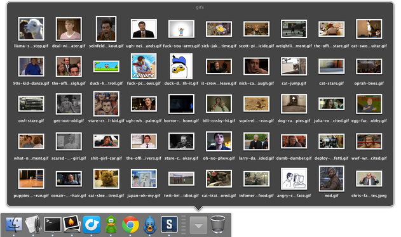Open japan-oh-my.gif thumbnail

[x=144, y=179]
